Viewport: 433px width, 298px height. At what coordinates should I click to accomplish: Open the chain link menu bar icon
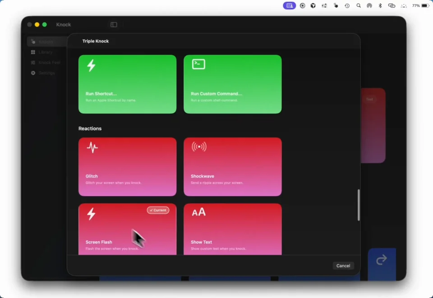(x=392, y=5)
